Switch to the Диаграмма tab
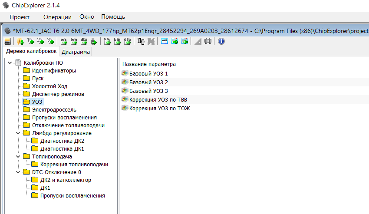The width and height of the screenshot is (369, 214). click(x=76, y=52)
